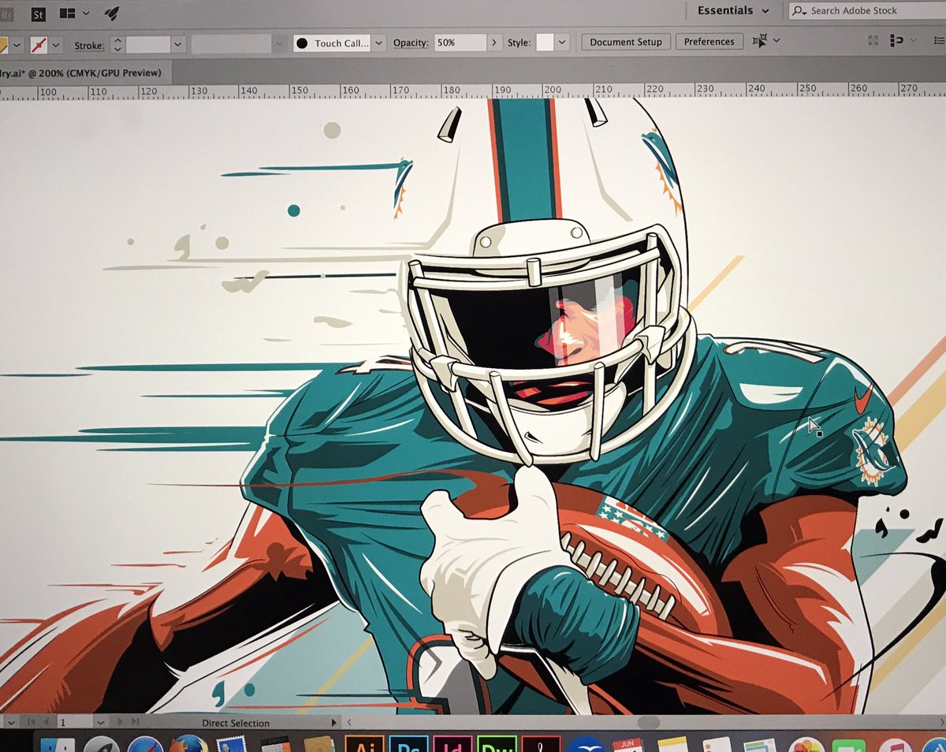946x752 pixels.
Task: Click the stroke color swatch with red slash
Action: tap(39, 44)
